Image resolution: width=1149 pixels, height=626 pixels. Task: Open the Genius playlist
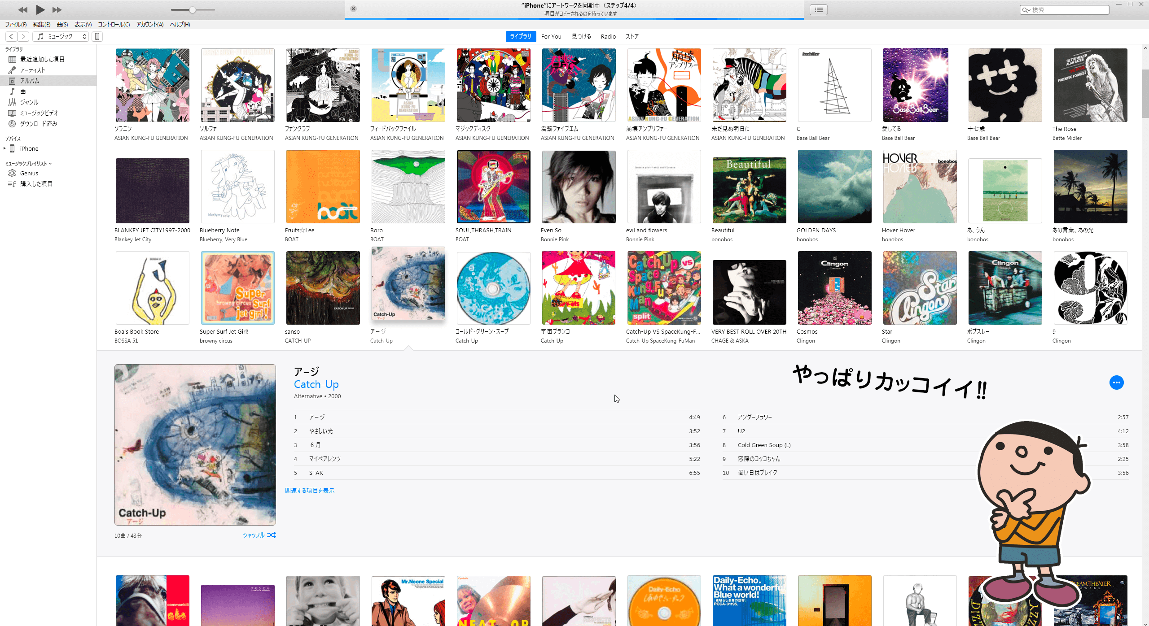(48, 173)
